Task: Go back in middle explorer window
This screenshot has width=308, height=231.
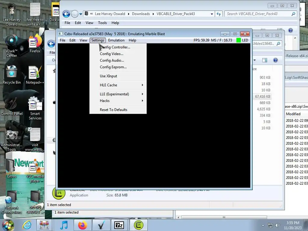Action: 51,44
